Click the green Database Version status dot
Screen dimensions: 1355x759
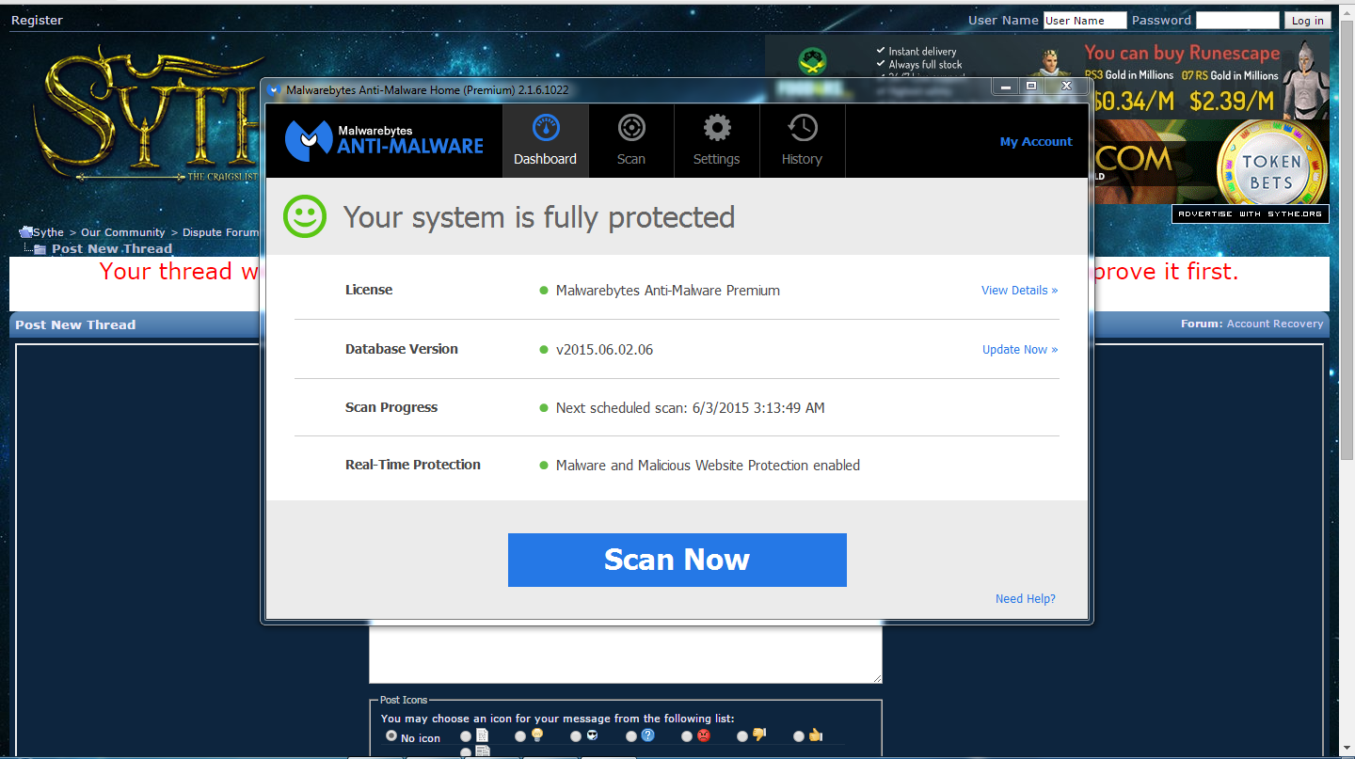click(544, 350)
